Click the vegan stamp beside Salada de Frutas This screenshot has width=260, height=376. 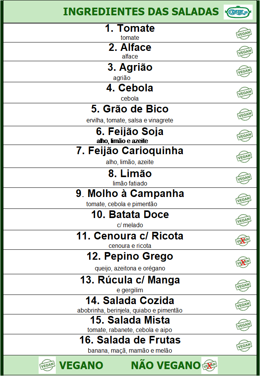244,345
